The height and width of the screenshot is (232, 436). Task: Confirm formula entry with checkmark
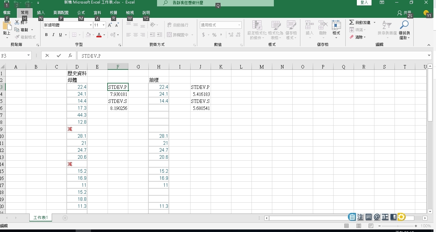[59, 55]
